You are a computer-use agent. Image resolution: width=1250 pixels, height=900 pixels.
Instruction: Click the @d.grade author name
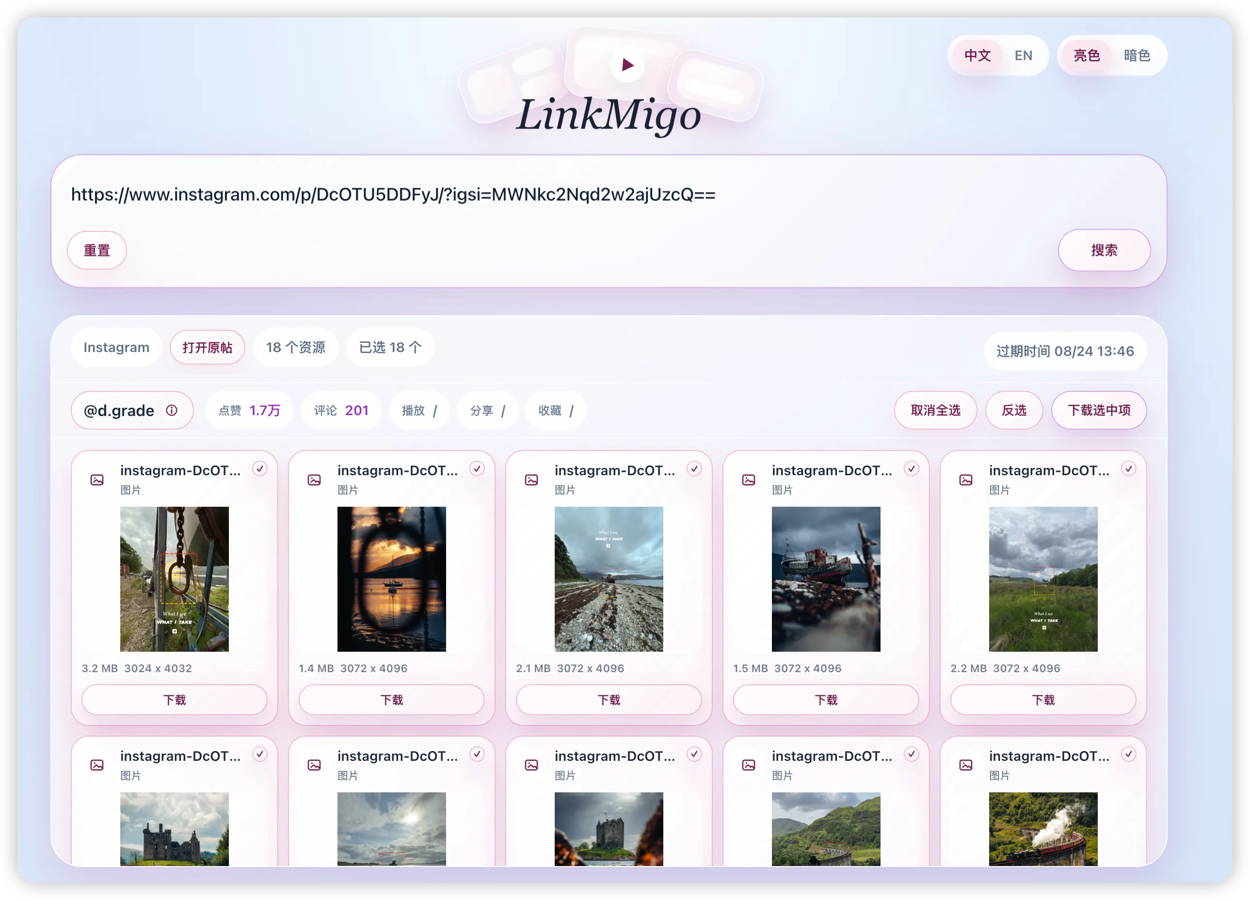(118, 411)
